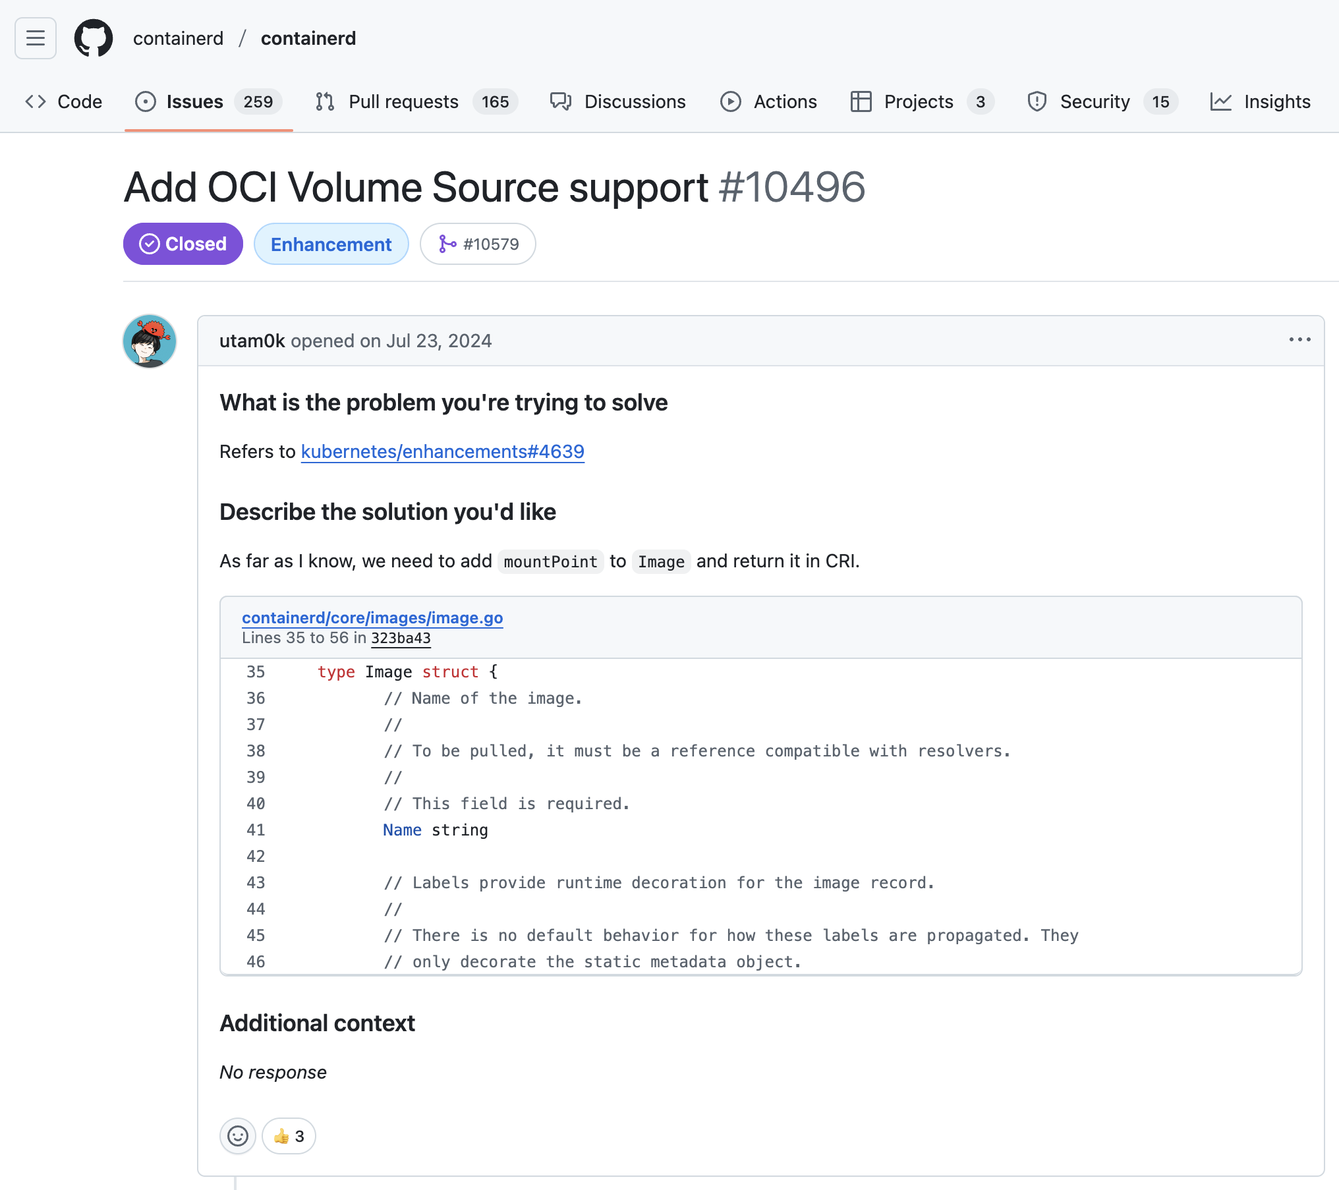Open the issue options kebab menu
This screenshot has width=1339, height=1190.
click(1299, 339)
